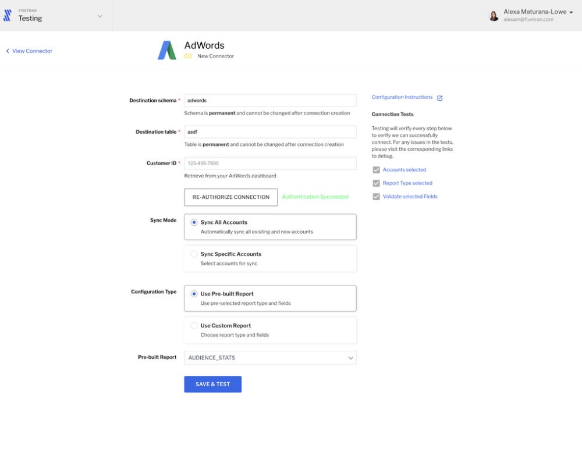Click the New Connector subtitle text
The image size is (582, 452).
point(216,56)
